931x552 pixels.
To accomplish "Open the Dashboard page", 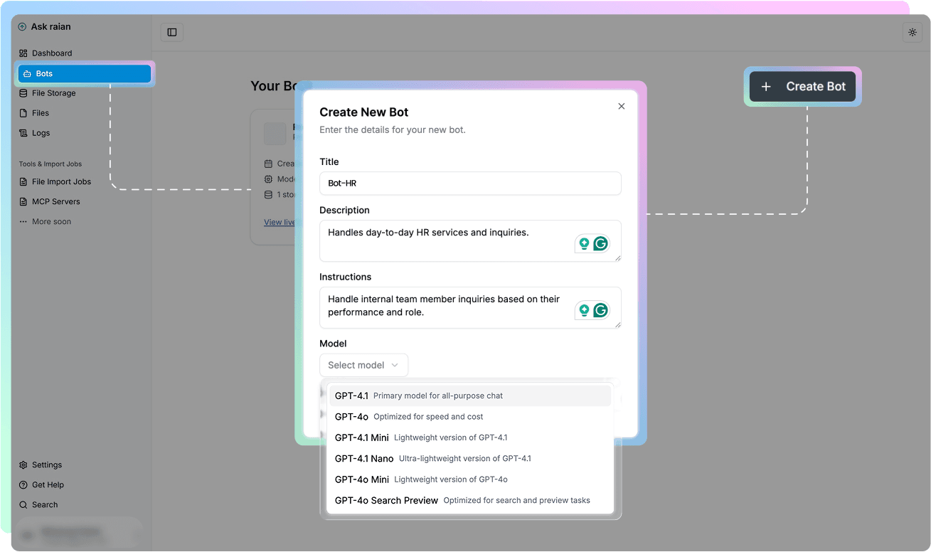I will (51, 53).
